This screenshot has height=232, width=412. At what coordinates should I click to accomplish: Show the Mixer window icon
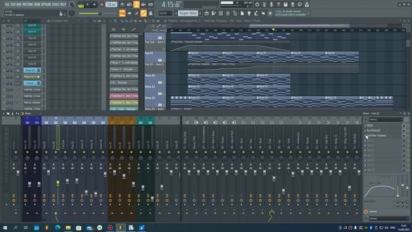[228, 13]
